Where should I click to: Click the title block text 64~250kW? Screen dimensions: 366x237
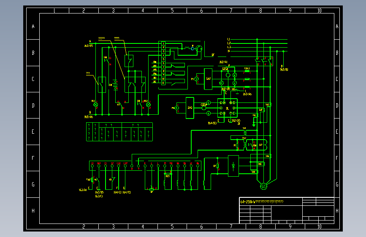click(x=248, y=202)
